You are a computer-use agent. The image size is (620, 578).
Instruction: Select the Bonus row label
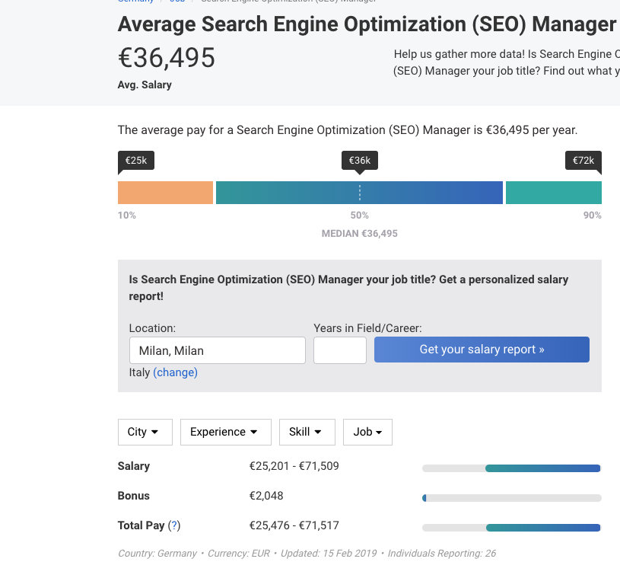point(134,496)
